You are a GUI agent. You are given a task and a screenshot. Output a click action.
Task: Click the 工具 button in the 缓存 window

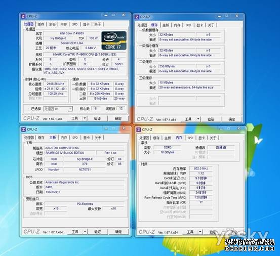pos(188,119)
